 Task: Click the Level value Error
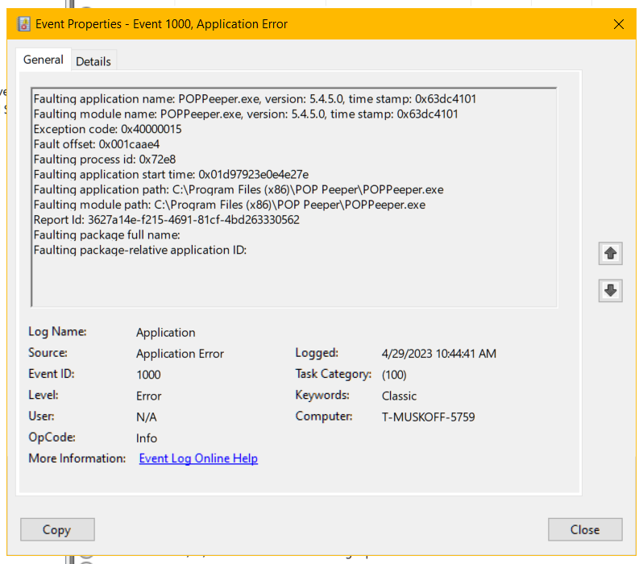click(149, 396)
